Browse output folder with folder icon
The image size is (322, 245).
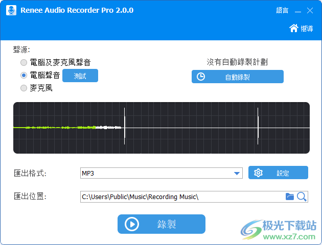click(290, 197)
